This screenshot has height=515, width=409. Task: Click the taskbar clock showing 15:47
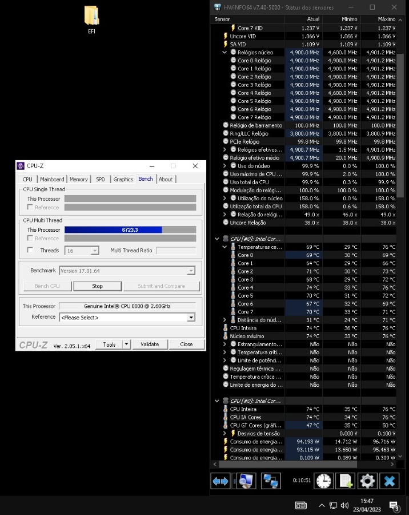coord(367,505)
